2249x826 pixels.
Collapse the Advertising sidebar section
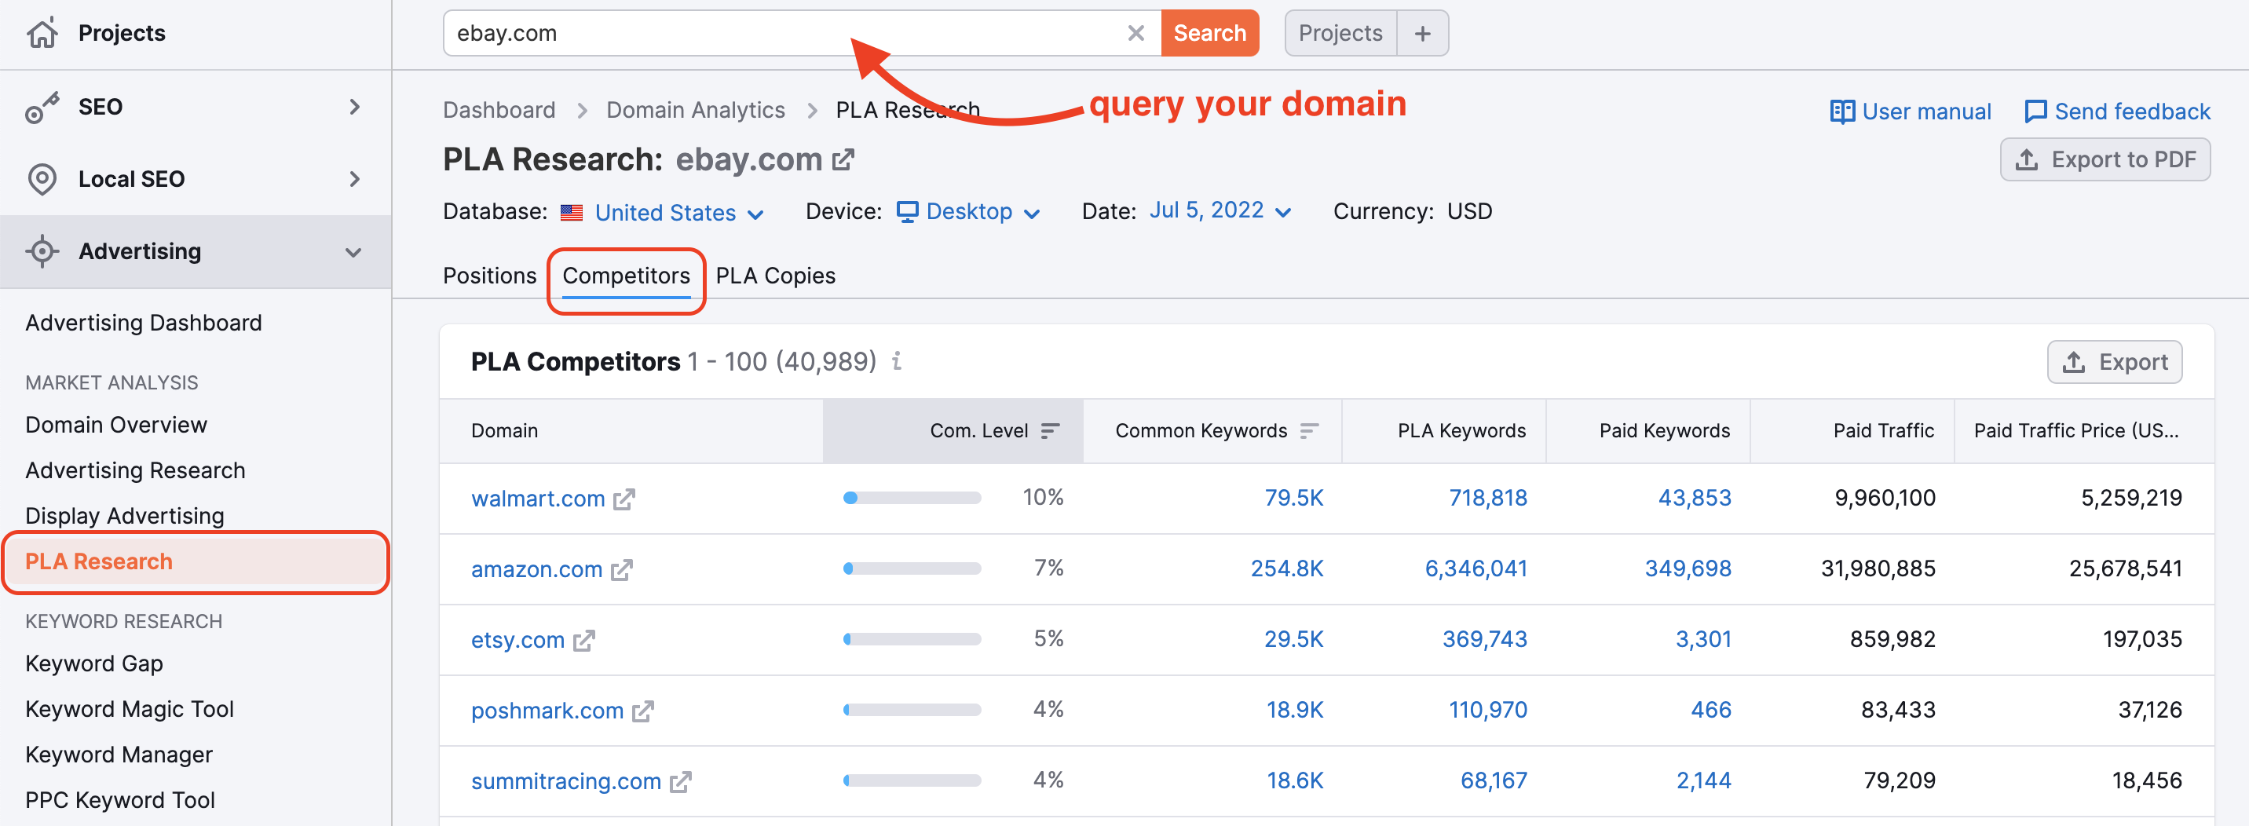[x=353, y=251]
